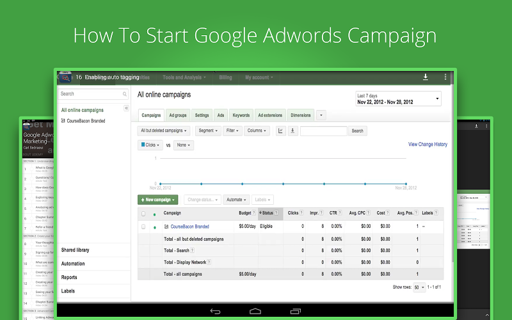Tap the Android back navigation icon

pos(216,311)
